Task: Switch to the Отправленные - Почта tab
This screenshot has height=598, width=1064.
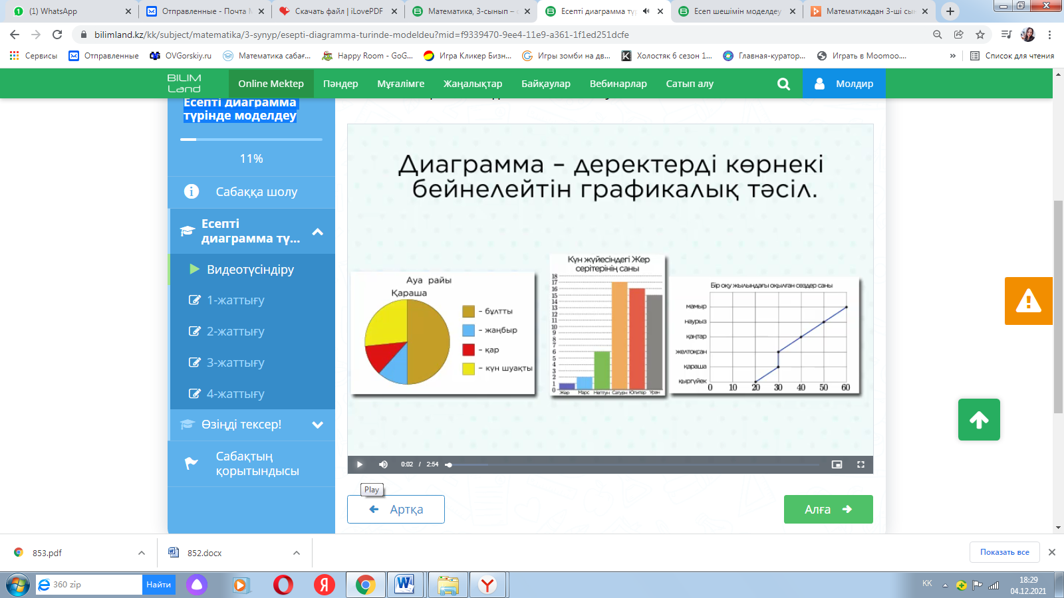Action: tap(204, 11)
